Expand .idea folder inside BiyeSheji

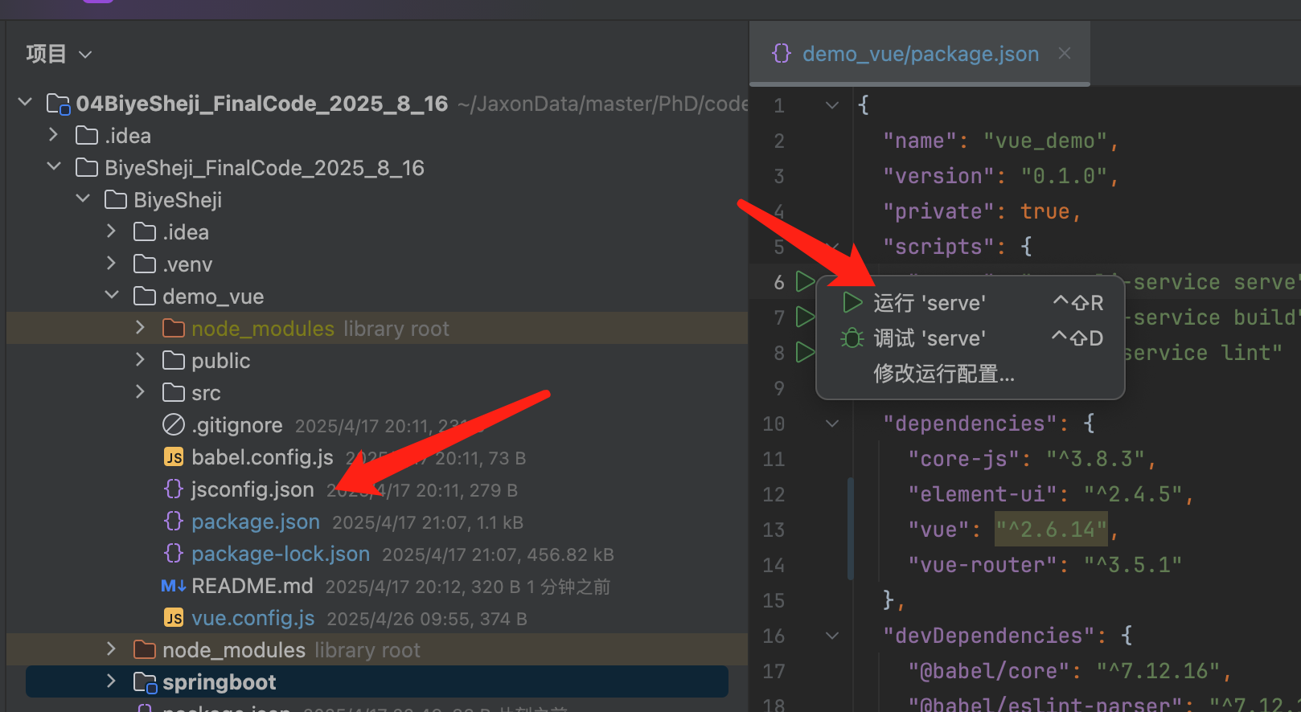(x=112, y=231)
